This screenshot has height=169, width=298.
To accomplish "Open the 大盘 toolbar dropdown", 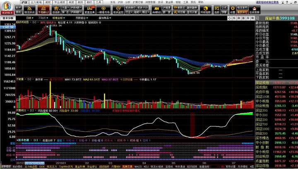I will 65,7.
